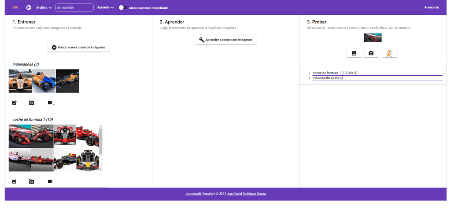Viewport: 451px width, 214px height.
Task: Click Aprender a reconocer imágenes button
Action: click(x=225, y=40)
